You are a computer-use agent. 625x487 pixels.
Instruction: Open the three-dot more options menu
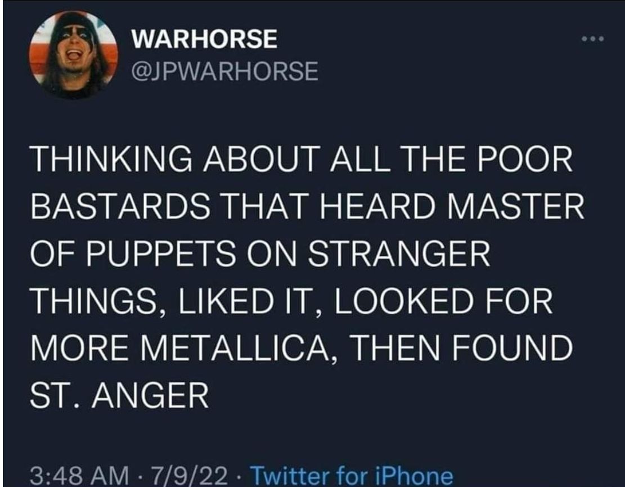click(x=593, y=39)
